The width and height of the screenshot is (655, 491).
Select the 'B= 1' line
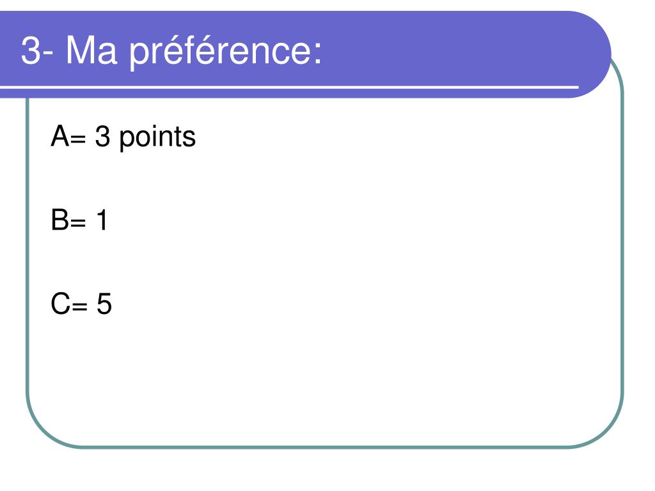(79, 220)
